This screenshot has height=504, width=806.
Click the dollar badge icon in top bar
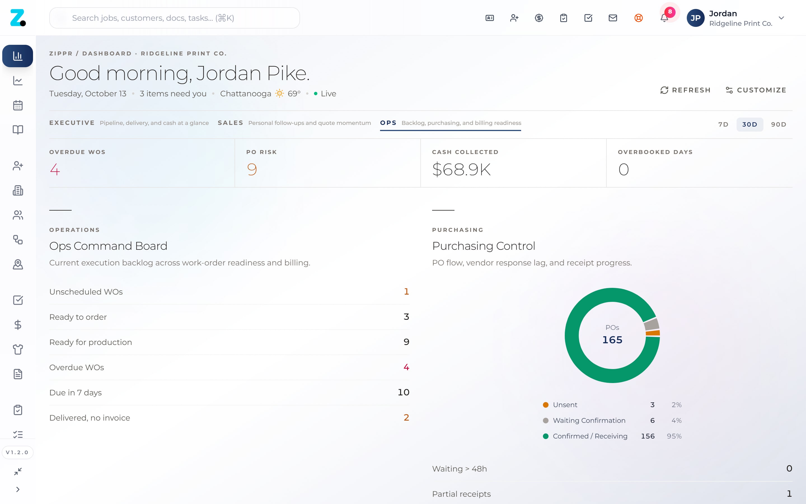point(539,18)
